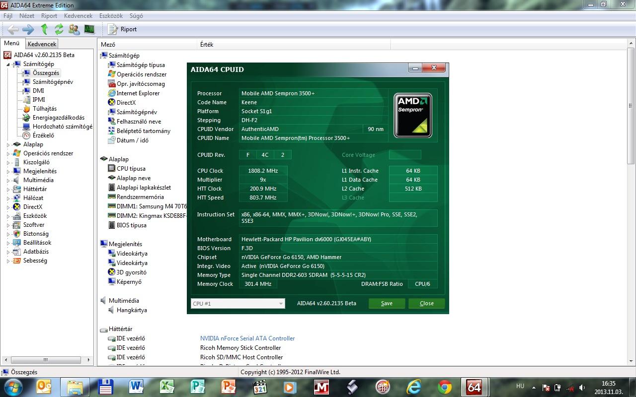Select the Dátum / idő calendar icon
636x397 pixels.
[x=112, y=140]
